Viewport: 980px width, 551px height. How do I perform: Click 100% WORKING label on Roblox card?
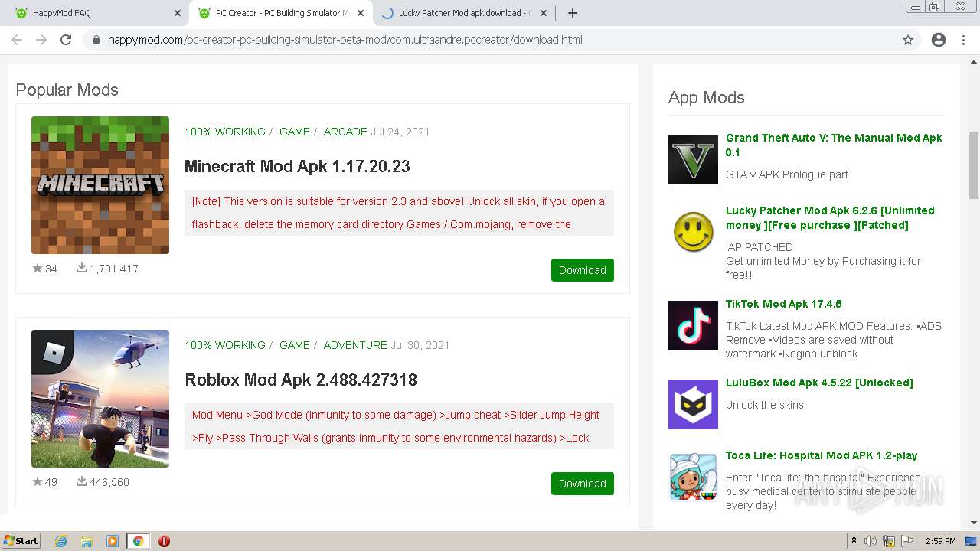point(225,345)
